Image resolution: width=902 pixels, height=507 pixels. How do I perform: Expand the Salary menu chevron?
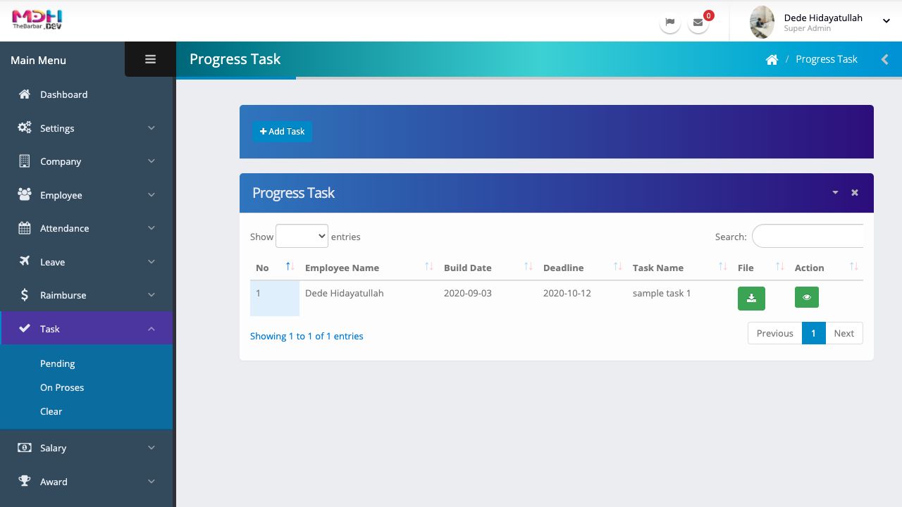(x=152, y=448)
